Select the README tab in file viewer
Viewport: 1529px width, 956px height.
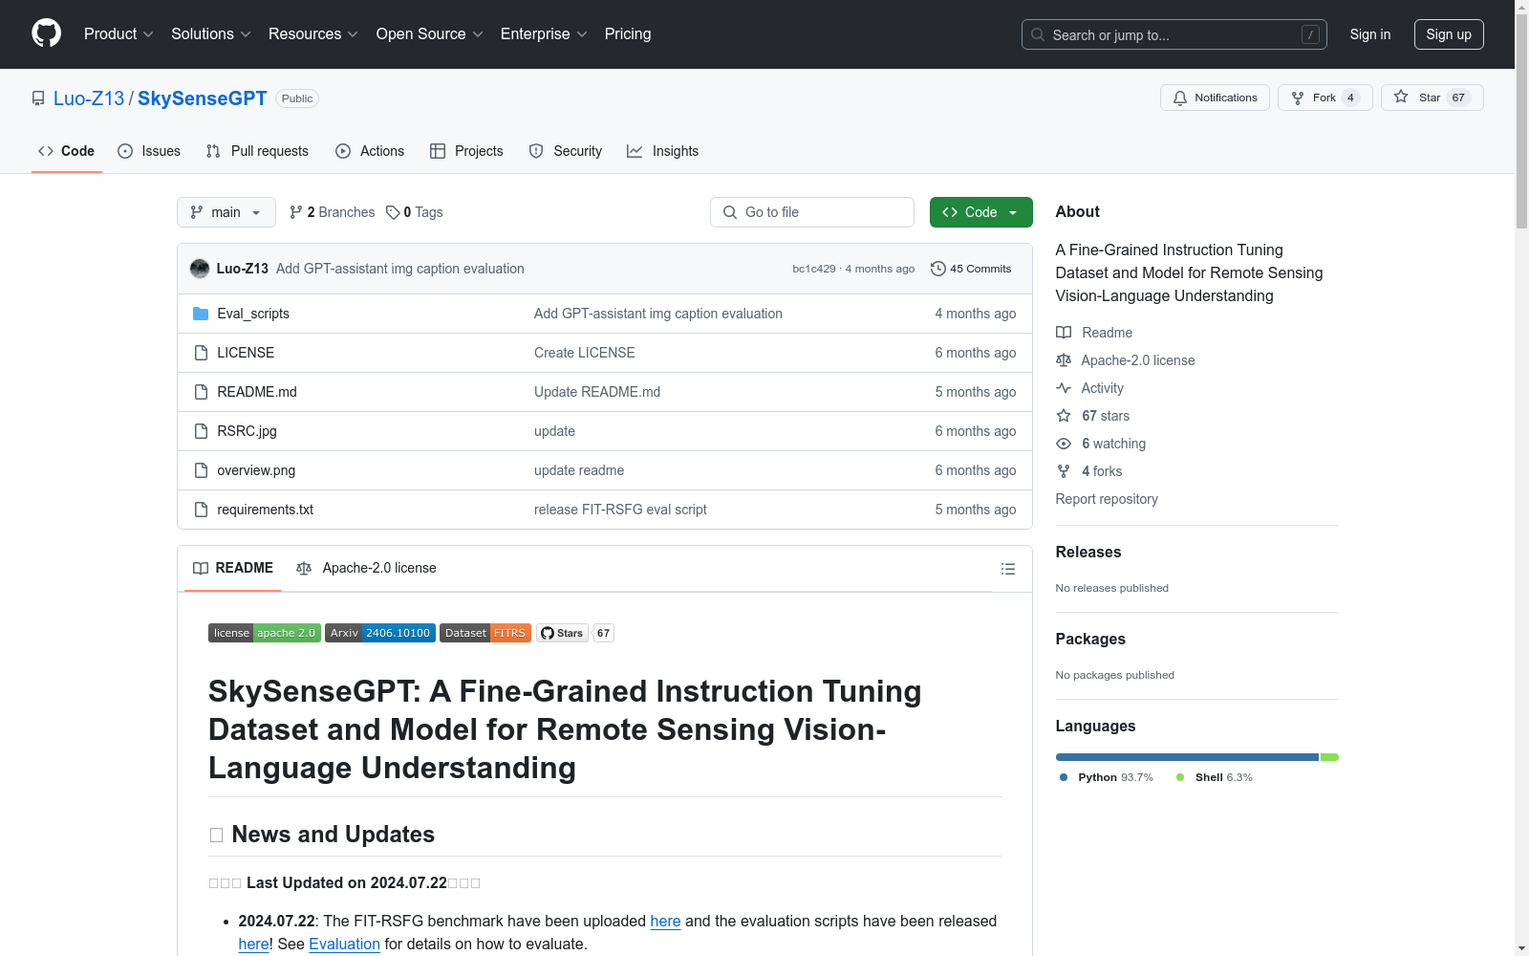click(x=233, y=568)
